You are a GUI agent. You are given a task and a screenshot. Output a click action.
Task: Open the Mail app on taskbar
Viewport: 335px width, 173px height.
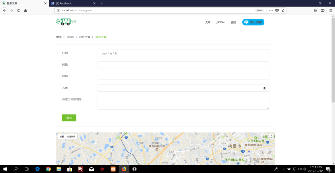click(91, 169)
